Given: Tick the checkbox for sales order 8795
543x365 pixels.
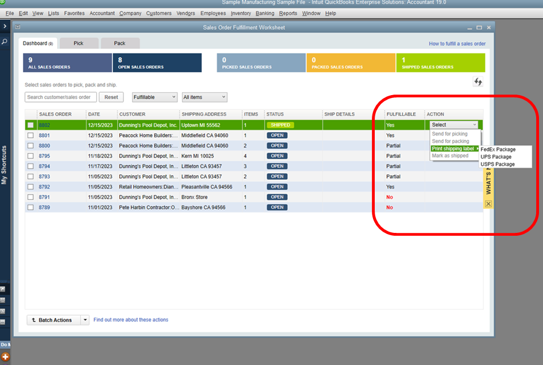Looking at the screenshot, I should point(31,156).
